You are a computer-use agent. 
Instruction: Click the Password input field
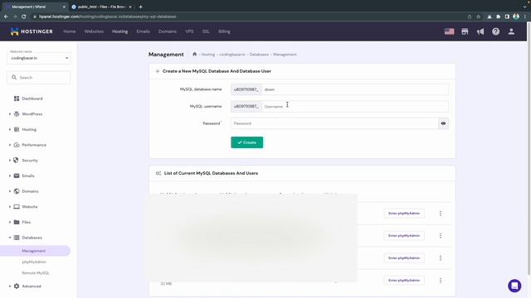point(334,123)
